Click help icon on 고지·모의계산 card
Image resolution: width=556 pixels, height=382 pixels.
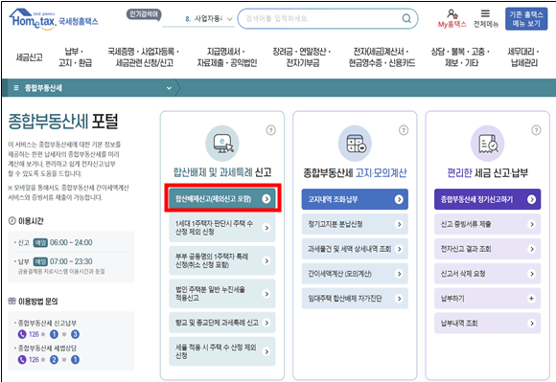pos(404,130)
